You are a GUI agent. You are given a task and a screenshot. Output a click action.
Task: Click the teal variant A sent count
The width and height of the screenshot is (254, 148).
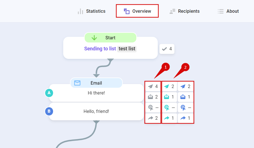[x=169, y=86]
